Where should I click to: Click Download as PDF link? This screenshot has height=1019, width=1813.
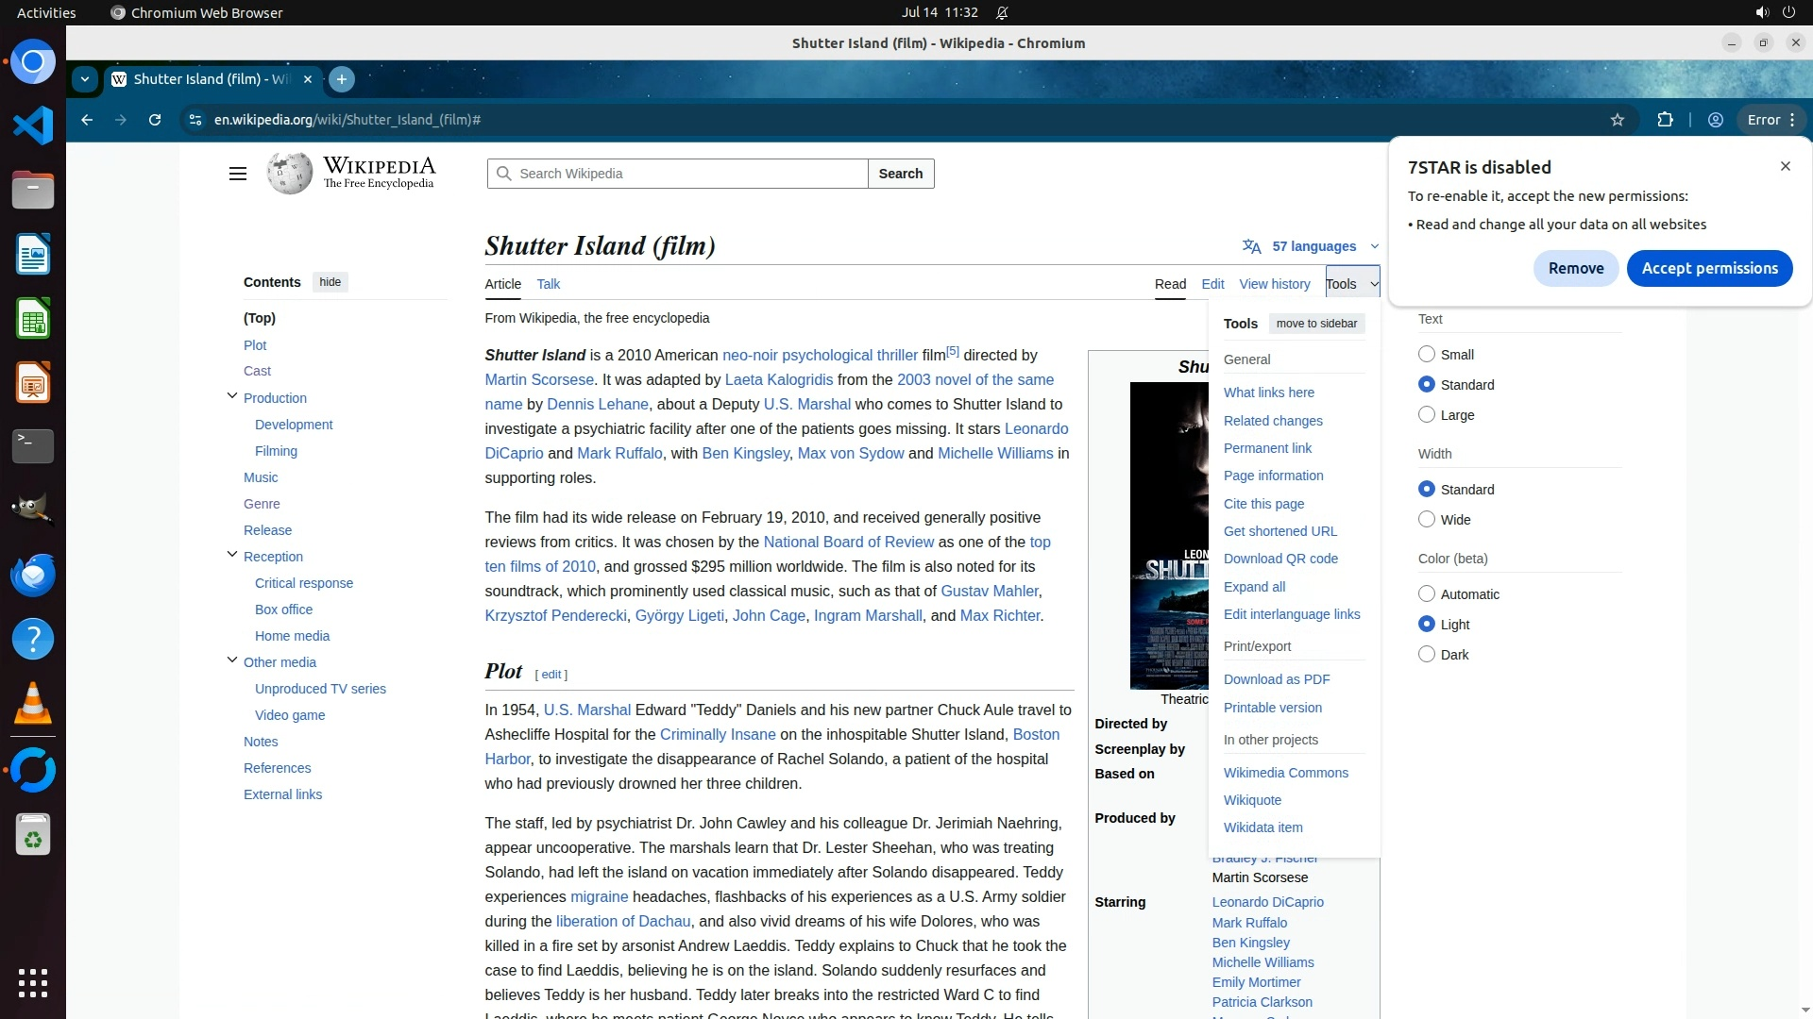(1277, 679)
